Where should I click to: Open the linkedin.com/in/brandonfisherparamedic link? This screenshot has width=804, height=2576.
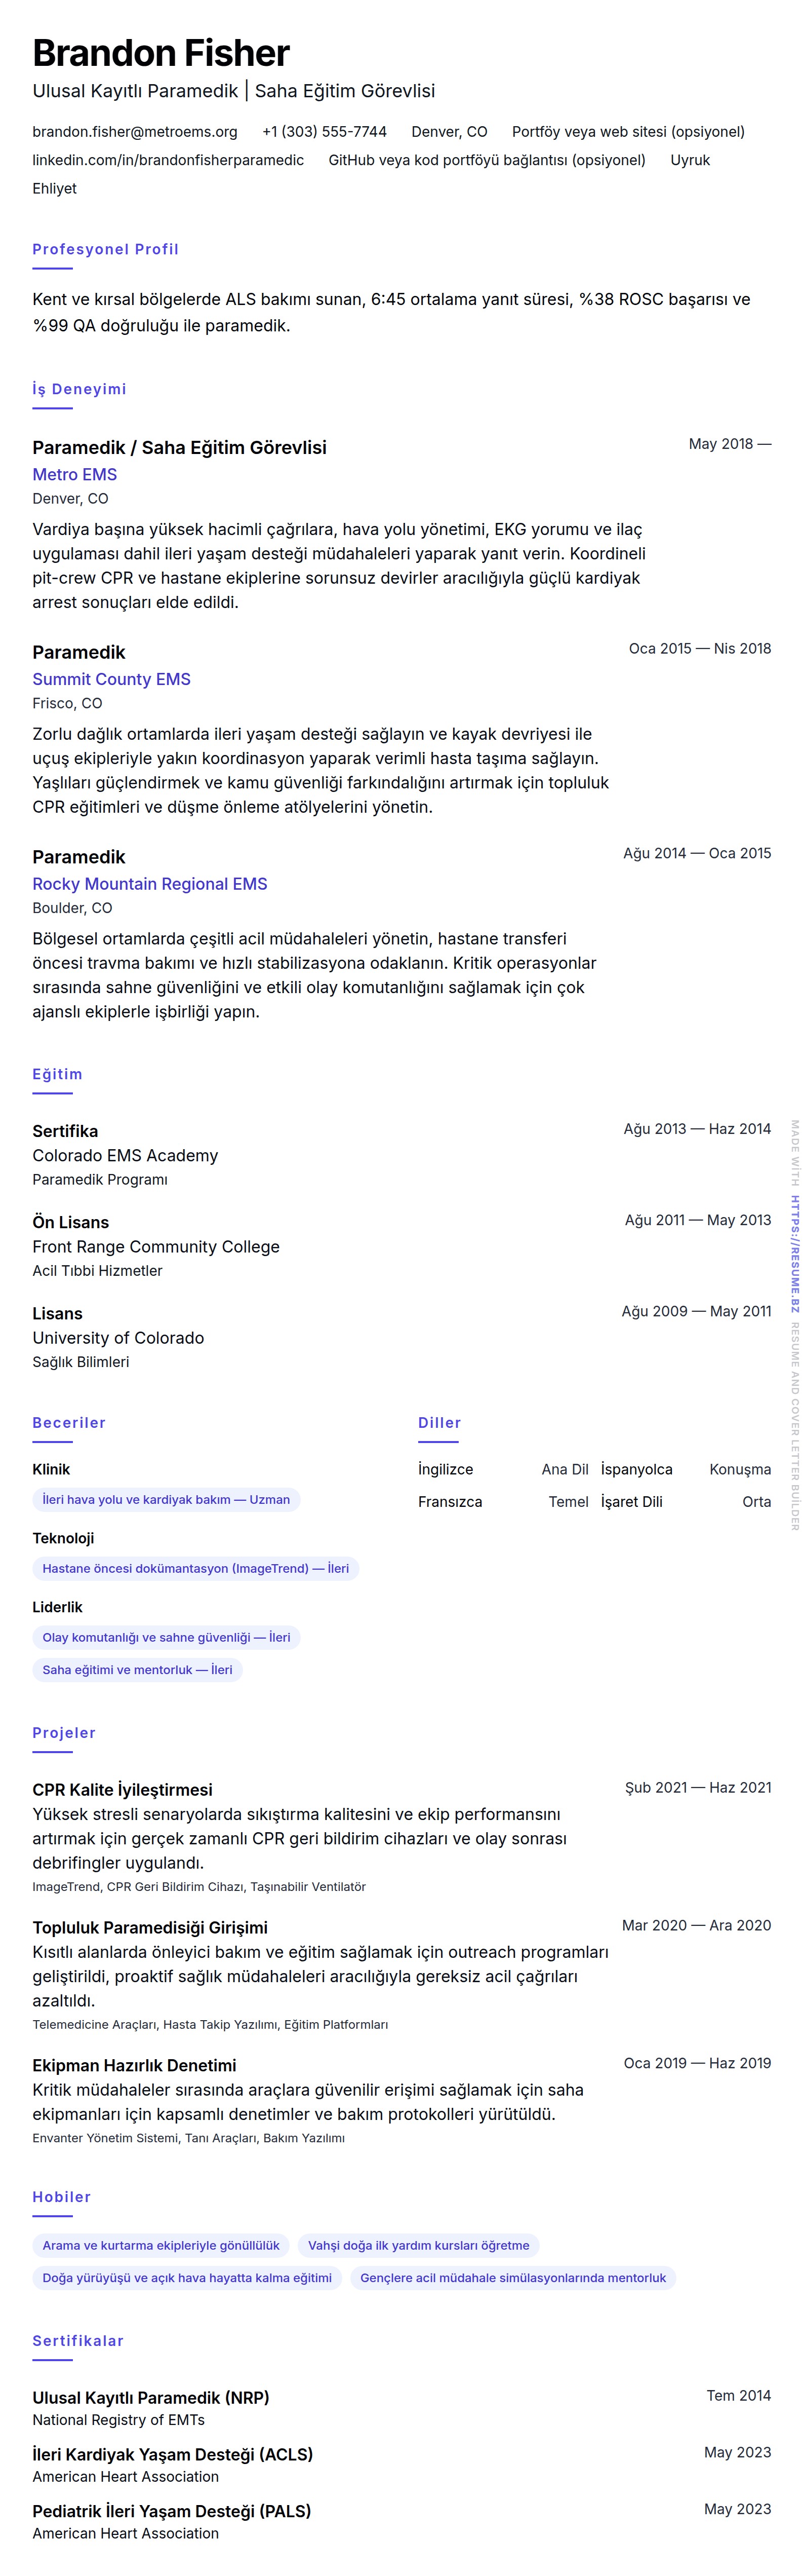[x=168, y=160]
